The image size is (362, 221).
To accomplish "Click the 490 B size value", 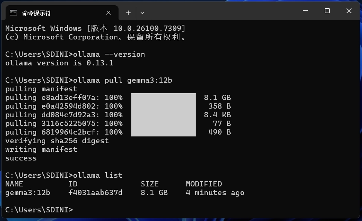I will tap(219, 132).
